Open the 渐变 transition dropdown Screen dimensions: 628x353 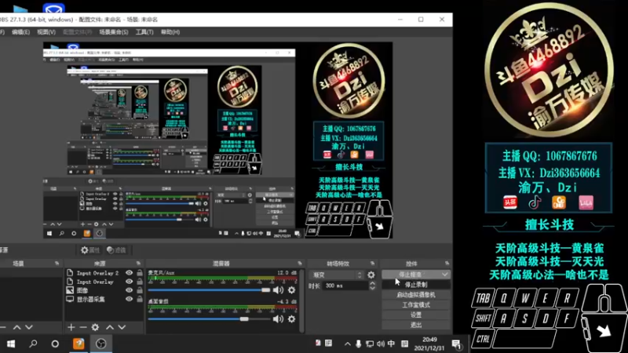338,275
